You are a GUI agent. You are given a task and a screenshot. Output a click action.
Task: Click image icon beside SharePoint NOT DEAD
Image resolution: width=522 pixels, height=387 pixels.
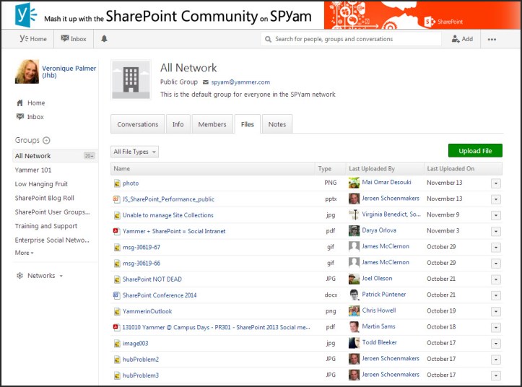pos(117,279)
